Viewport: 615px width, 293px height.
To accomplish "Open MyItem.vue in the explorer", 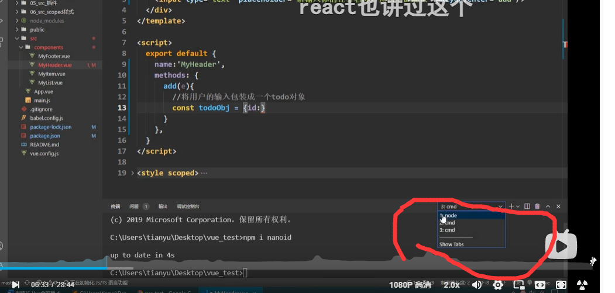I will point(51,74).
